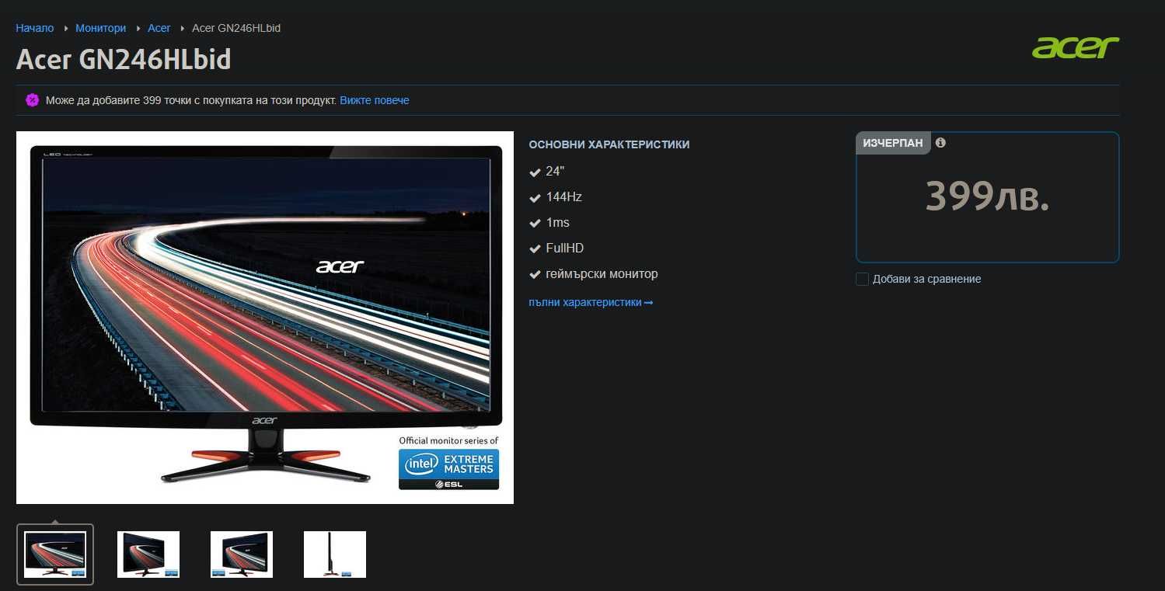Select the third monitor thumbnail
This screenshot has width=1165, height=591.
tap(242, 554)
